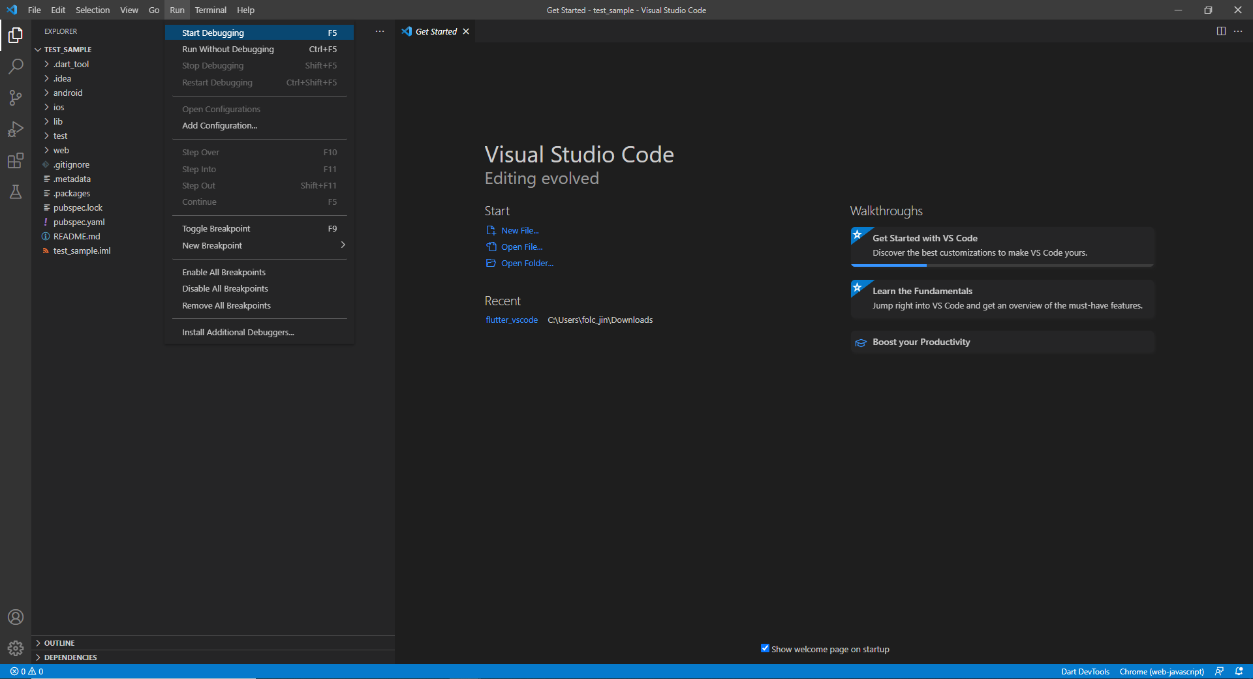Close the Get Started tab
Image resolution: width=1253 pixels, height=679 pixels.
click(x=466, y=31)
